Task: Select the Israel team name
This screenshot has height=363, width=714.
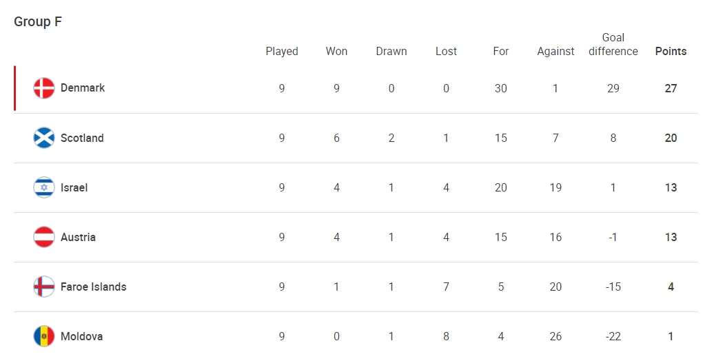Action: click(74, 187)
